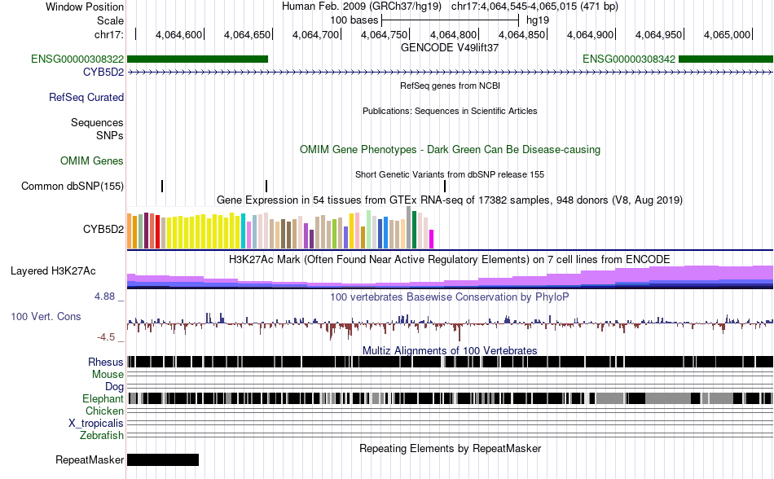
Task: Select the ENSG00000308342 green exon bar
Action: [x=726, y=59]
